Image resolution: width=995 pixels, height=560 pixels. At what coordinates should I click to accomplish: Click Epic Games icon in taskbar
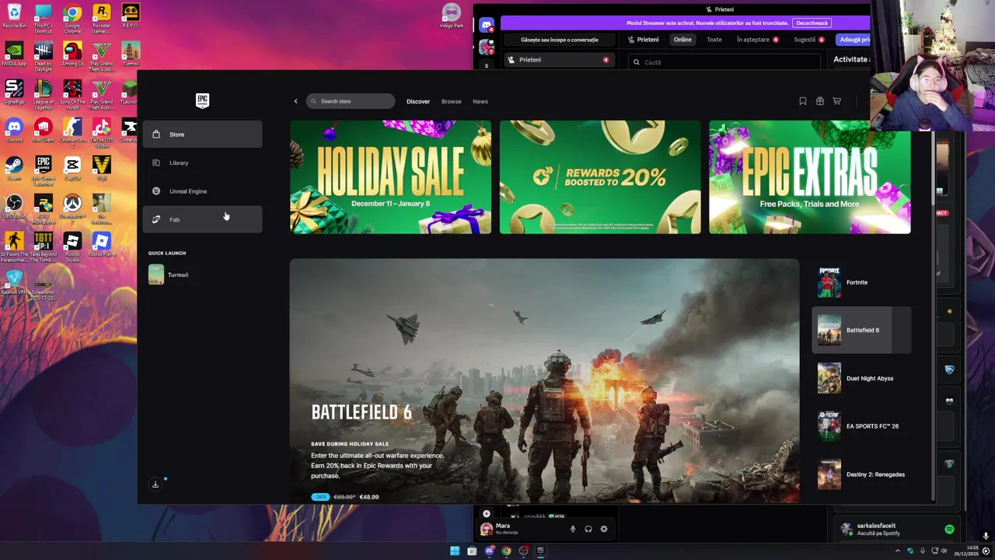(x=540, y=551)
